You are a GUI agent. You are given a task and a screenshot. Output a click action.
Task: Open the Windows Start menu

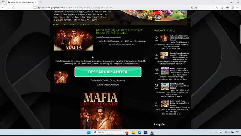tap(89, 132)
